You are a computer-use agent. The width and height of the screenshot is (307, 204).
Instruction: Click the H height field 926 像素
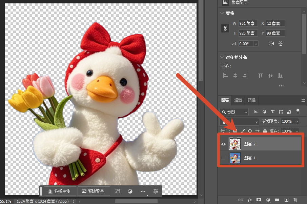(248, 33)
